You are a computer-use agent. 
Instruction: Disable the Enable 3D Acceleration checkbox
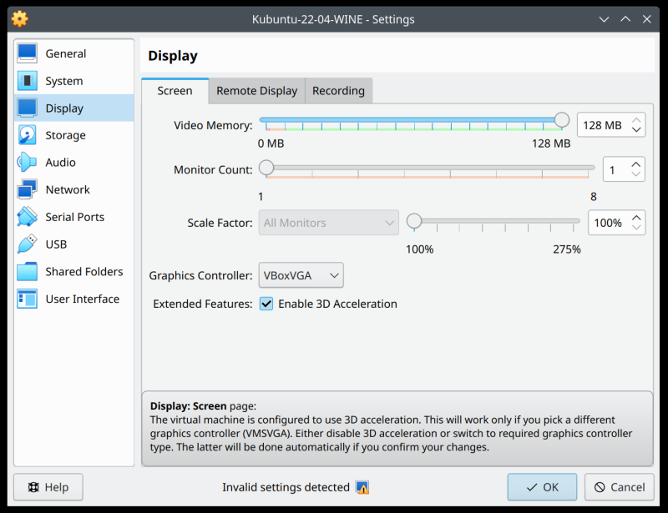(x=266, y=304)
